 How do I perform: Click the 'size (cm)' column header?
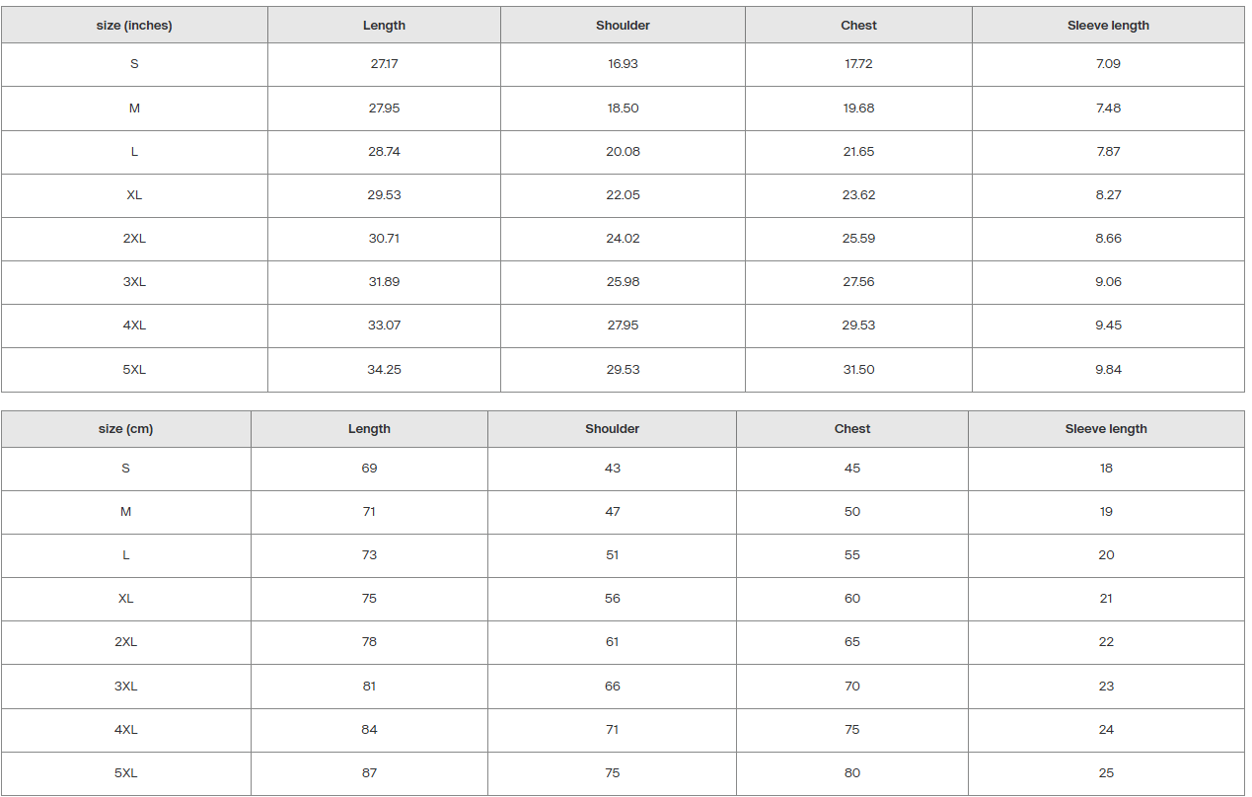pos(125,429)
